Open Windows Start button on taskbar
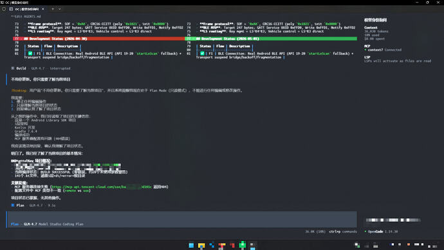This screenshot has height=250, width=444. (191, 245)
